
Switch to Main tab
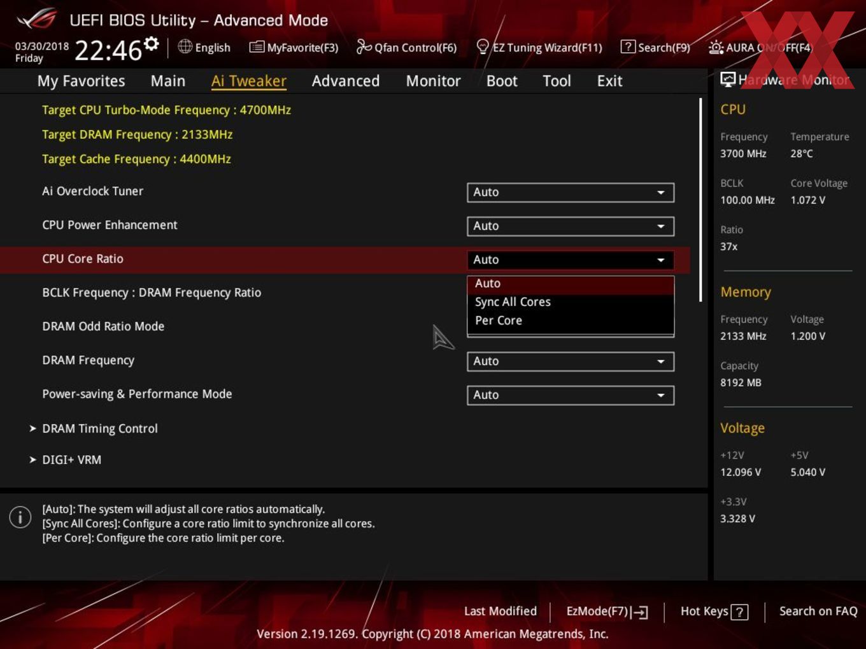pos(168,81)
